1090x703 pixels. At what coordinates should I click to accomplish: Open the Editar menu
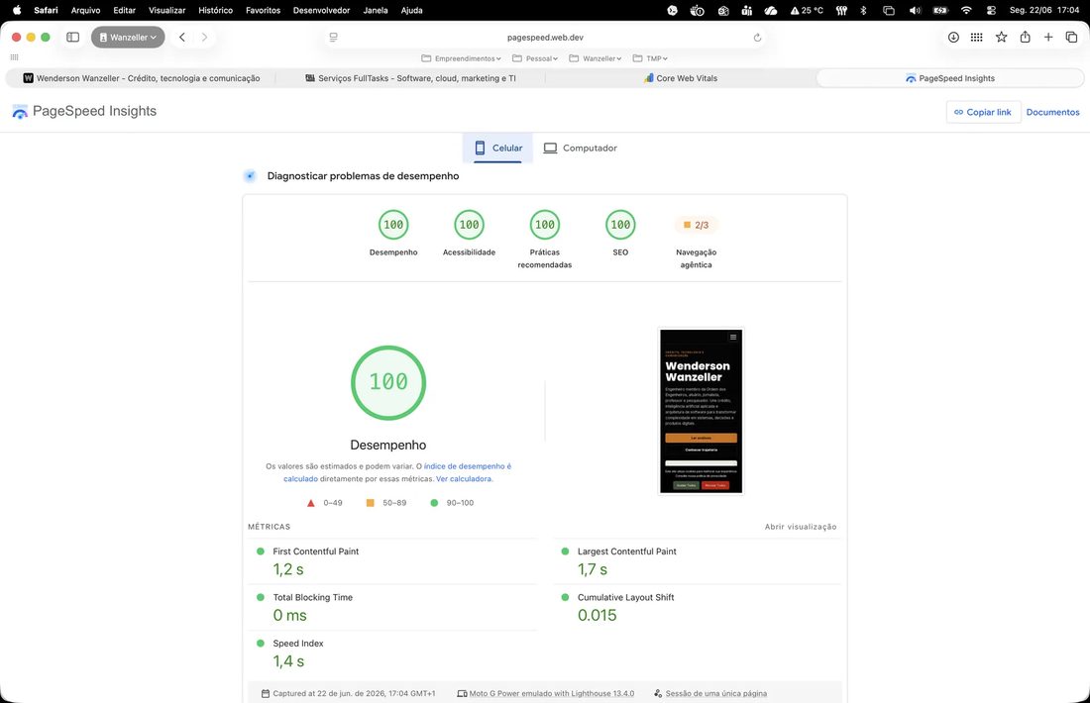(x=125, y=11)
